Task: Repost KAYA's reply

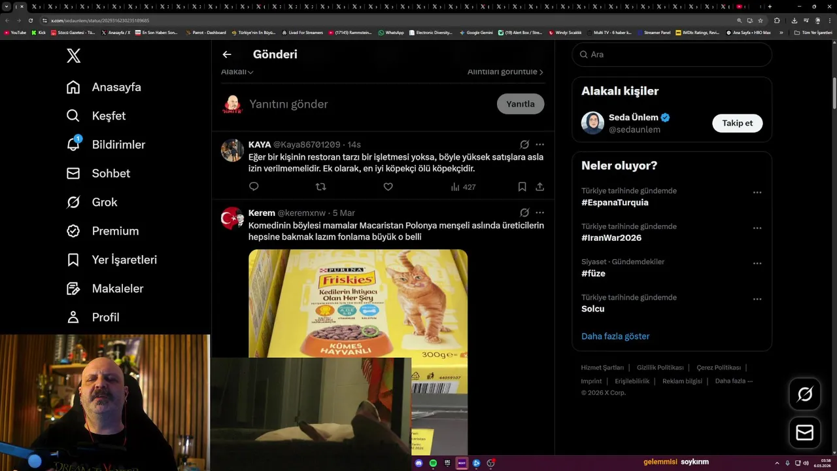Action: point(320,187)
